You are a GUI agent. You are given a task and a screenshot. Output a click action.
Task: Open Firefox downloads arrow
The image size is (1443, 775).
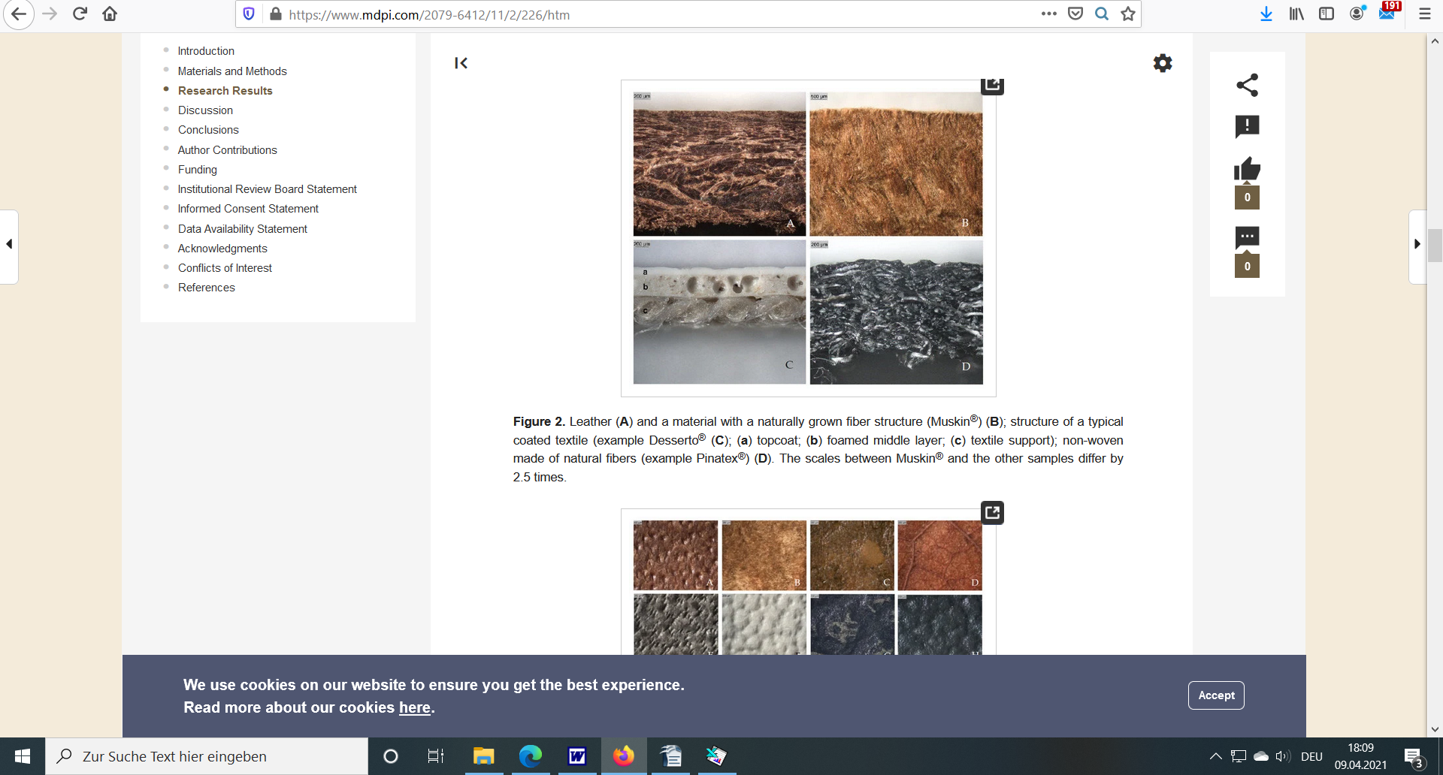point(1266,14)
